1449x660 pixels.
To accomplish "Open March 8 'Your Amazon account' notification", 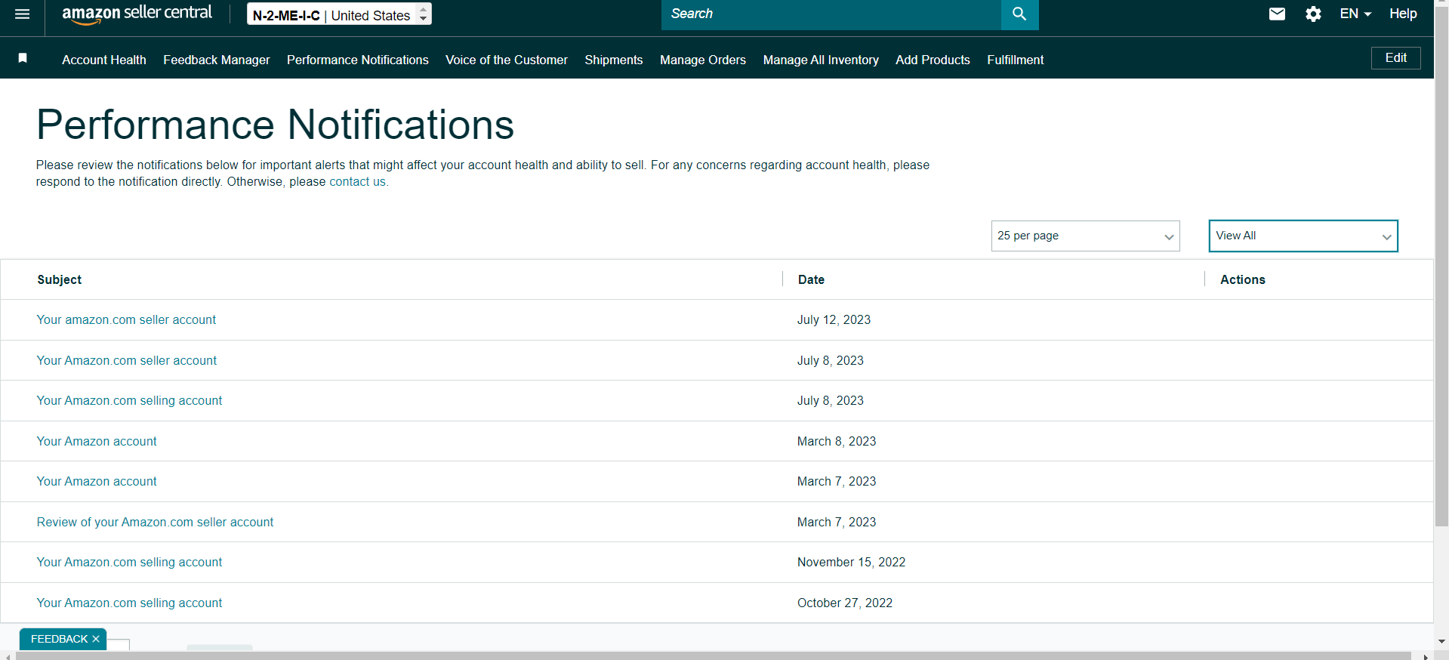I will [97, 441].
